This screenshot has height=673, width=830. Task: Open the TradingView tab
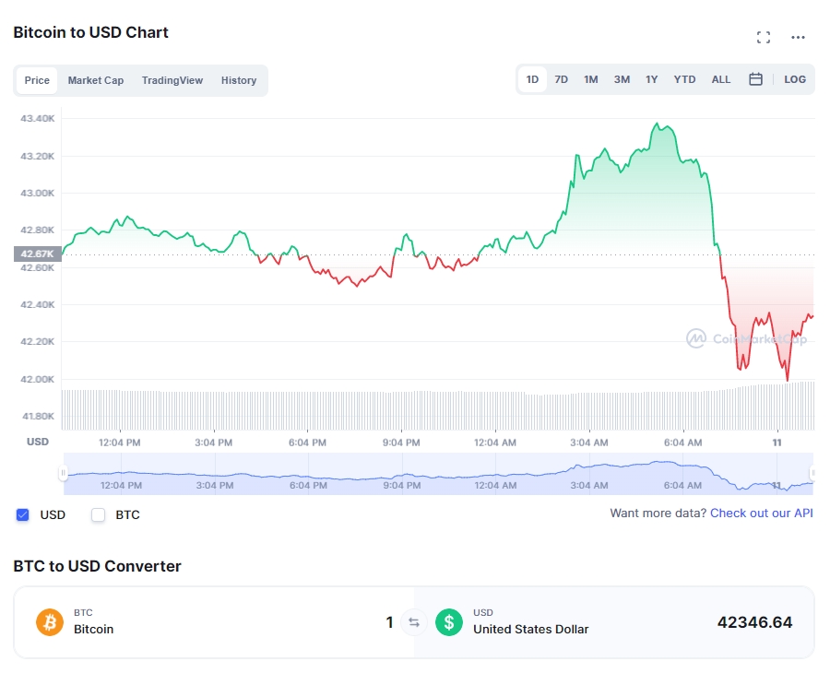[x=172, y=80]
